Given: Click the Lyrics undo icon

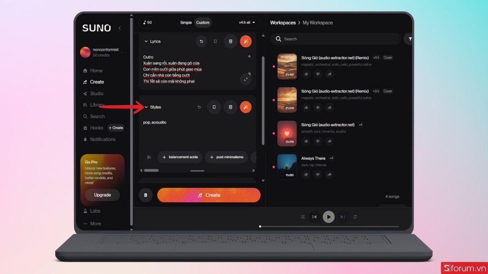Looking at the screenshot, I should 201,41.
